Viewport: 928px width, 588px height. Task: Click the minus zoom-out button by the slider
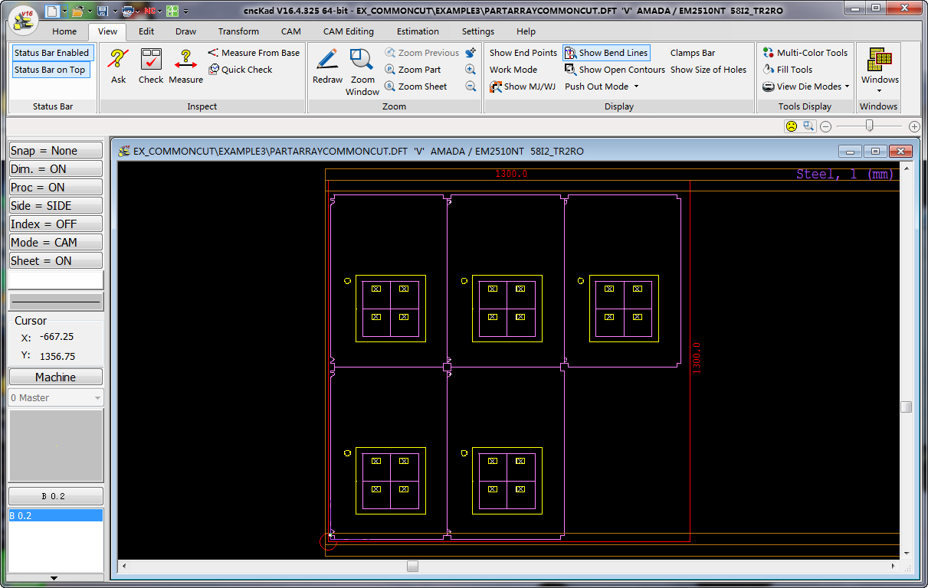click(826, 126)
